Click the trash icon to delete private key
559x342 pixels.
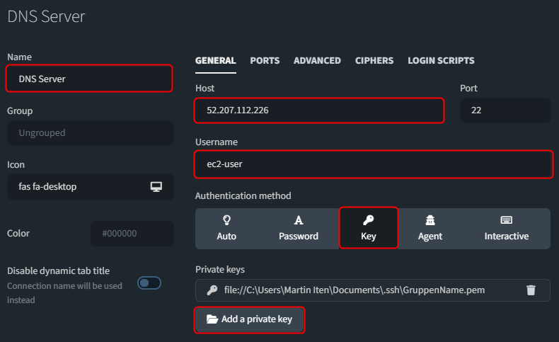[531, 290]
